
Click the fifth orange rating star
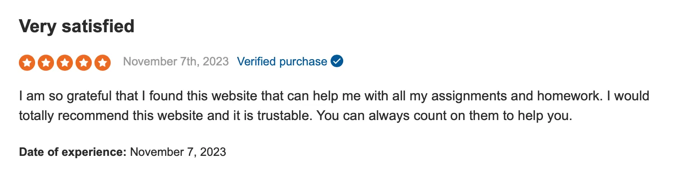point(103,63)
